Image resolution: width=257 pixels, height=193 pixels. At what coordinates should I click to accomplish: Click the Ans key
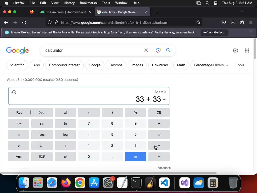tap(19, 157)
